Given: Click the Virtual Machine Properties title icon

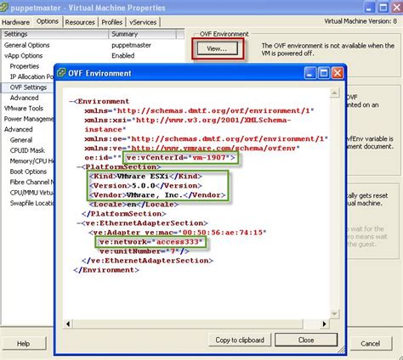Looking at the screenshot, I should tap(3, 8).
